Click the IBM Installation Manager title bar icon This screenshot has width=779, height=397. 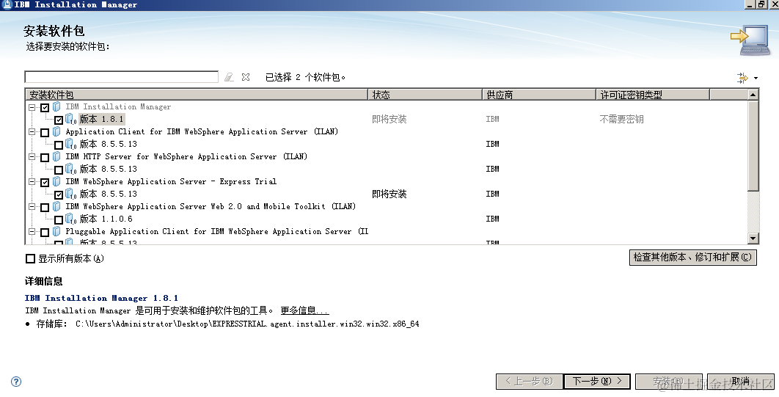7,4
